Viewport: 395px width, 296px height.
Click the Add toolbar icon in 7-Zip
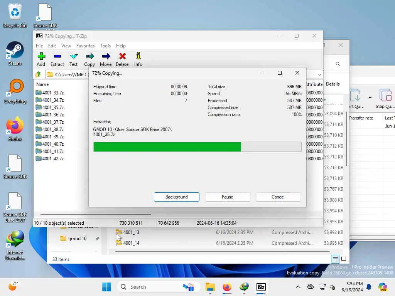pyautogui.click(x=41, y=59)
